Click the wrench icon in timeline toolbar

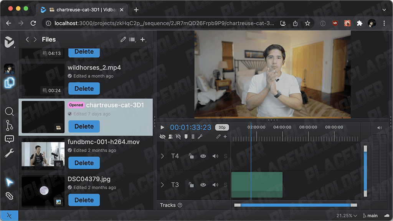point(200,137)
